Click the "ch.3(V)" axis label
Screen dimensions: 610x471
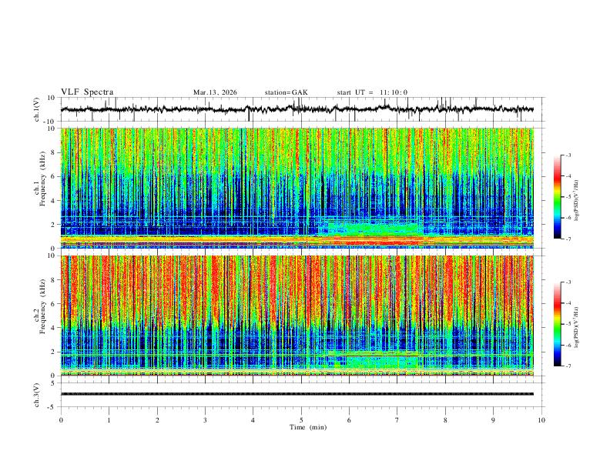point(37,395)
